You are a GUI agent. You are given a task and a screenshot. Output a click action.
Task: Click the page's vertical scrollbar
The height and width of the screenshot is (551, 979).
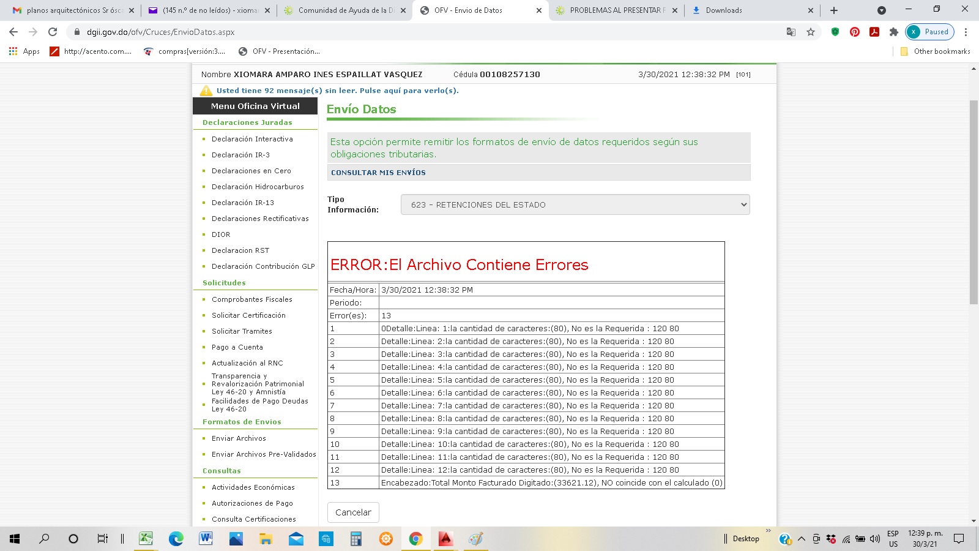click(973, 202)
